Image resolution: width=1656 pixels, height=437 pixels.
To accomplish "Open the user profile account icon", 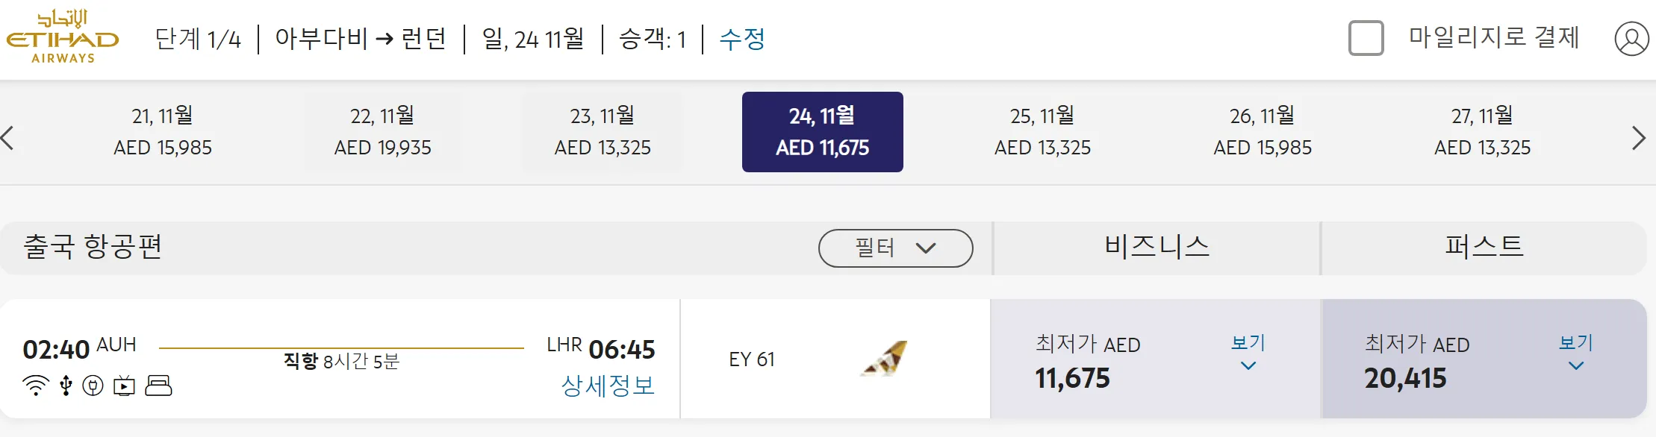I will [x=1631, y=39].
